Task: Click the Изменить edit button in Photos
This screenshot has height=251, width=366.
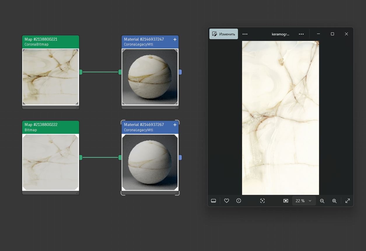Action: tap(224, 34)
